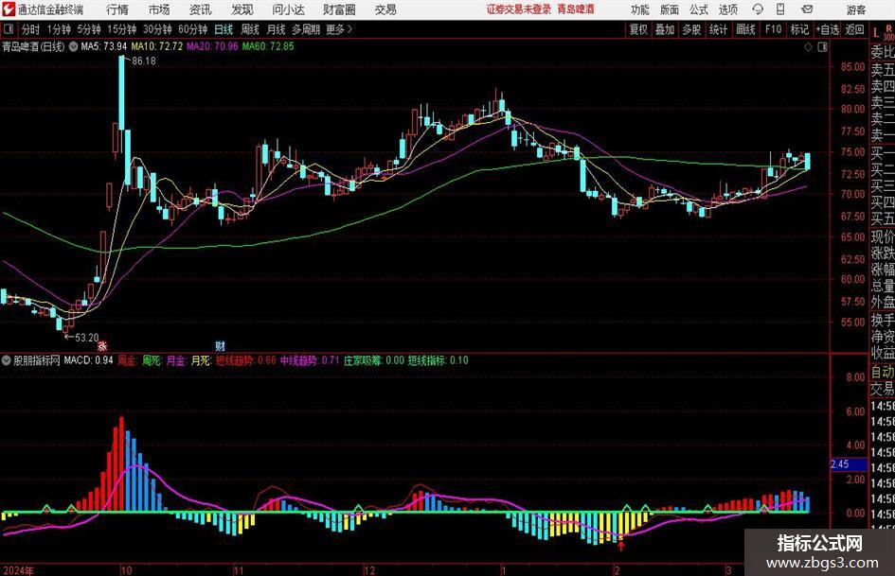Click the 财 marker below the chart
This screenshot has width=895, height=576.
(x=221, y=345)
